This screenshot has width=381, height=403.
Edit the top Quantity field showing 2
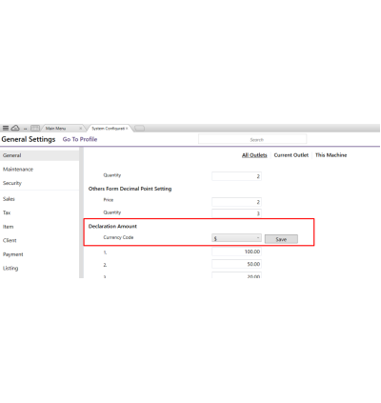[x=236, y=176]
